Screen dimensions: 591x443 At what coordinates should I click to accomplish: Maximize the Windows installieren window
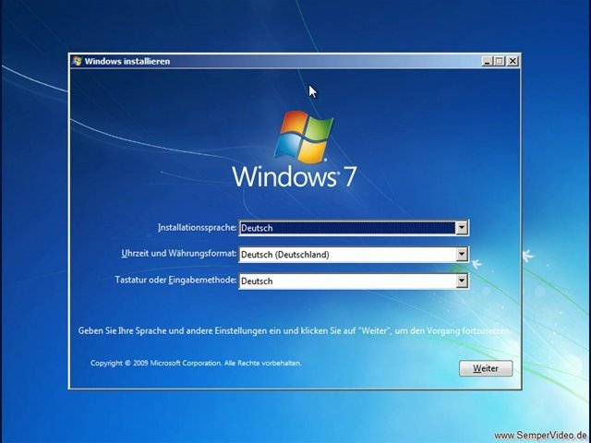pyautogui.click(x=500, y=61)
